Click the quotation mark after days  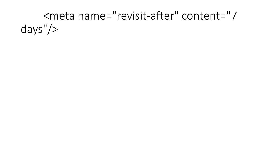click(45, 26)
